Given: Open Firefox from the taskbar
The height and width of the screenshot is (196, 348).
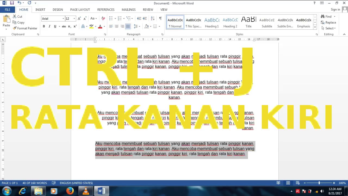Looking at the screenshot, I should tap(70, 191).
